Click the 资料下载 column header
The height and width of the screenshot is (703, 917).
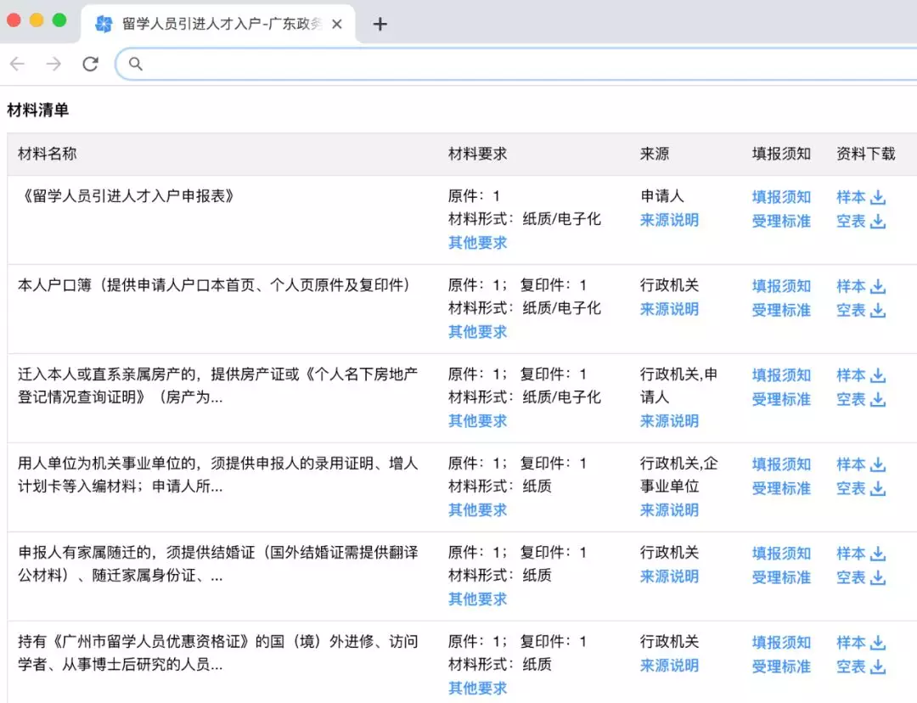pyautogui.click(x=865, y=154)
